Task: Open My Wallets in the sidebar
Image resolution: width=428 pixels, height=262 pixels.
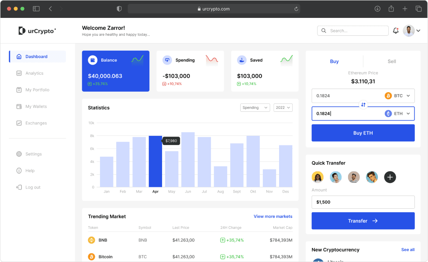Action: click(36, 107)
